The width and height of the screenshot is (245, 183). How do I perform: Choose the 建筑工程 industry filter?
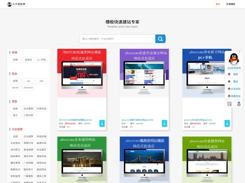42,176
